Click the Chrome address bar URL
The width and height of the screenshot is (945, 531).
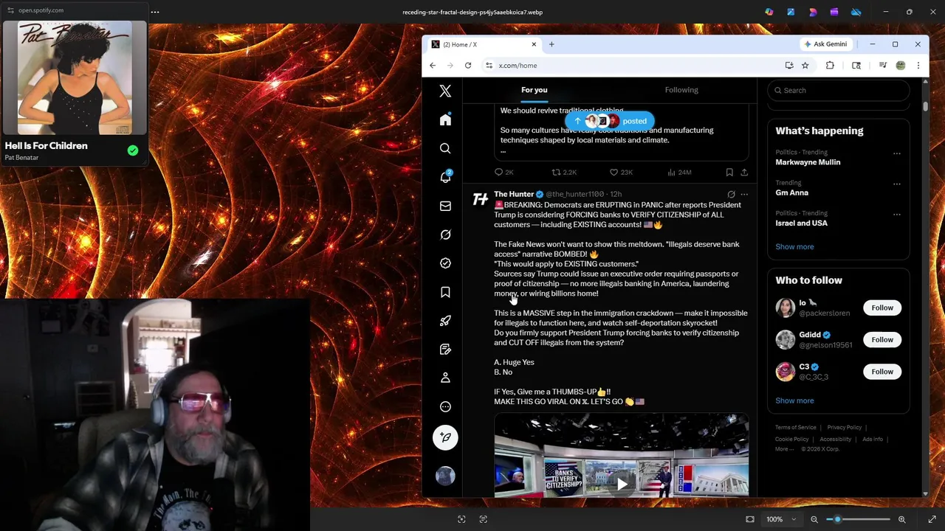tap(518, 66)
